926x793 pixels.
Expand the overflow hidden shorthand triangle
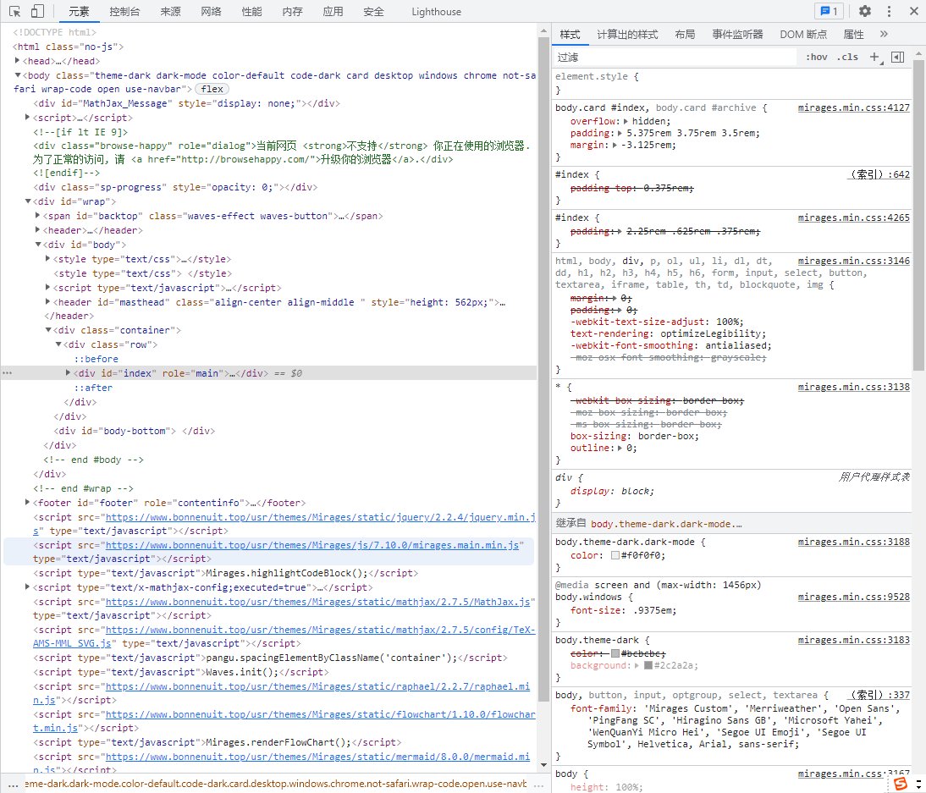(626, 121)
